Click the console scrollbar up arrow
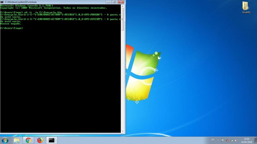Image resolution: width=257 pixels, height=144 pixels. click(122, 6)
